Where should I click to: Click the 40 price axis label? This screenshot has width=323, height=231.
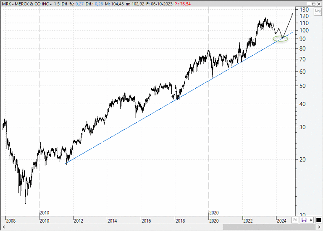(302, 104)
